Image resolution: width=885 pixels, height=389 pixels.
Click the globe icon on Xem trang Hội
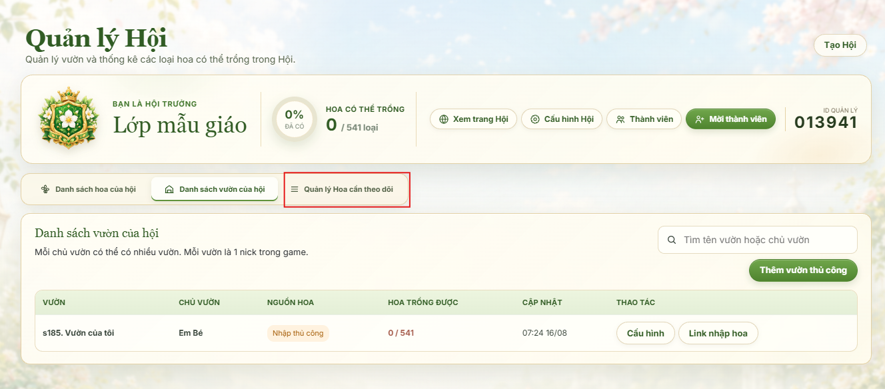444,119
